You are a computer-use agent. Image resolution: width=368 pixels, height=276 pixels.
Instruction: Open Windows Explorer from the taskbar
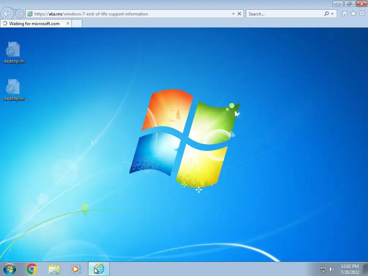coord(54,269)
